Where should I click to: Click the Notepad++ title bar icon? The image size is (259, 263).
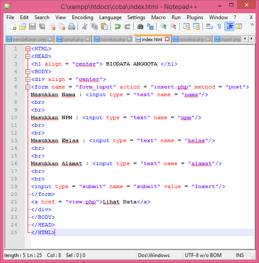[x=8, y=6]
